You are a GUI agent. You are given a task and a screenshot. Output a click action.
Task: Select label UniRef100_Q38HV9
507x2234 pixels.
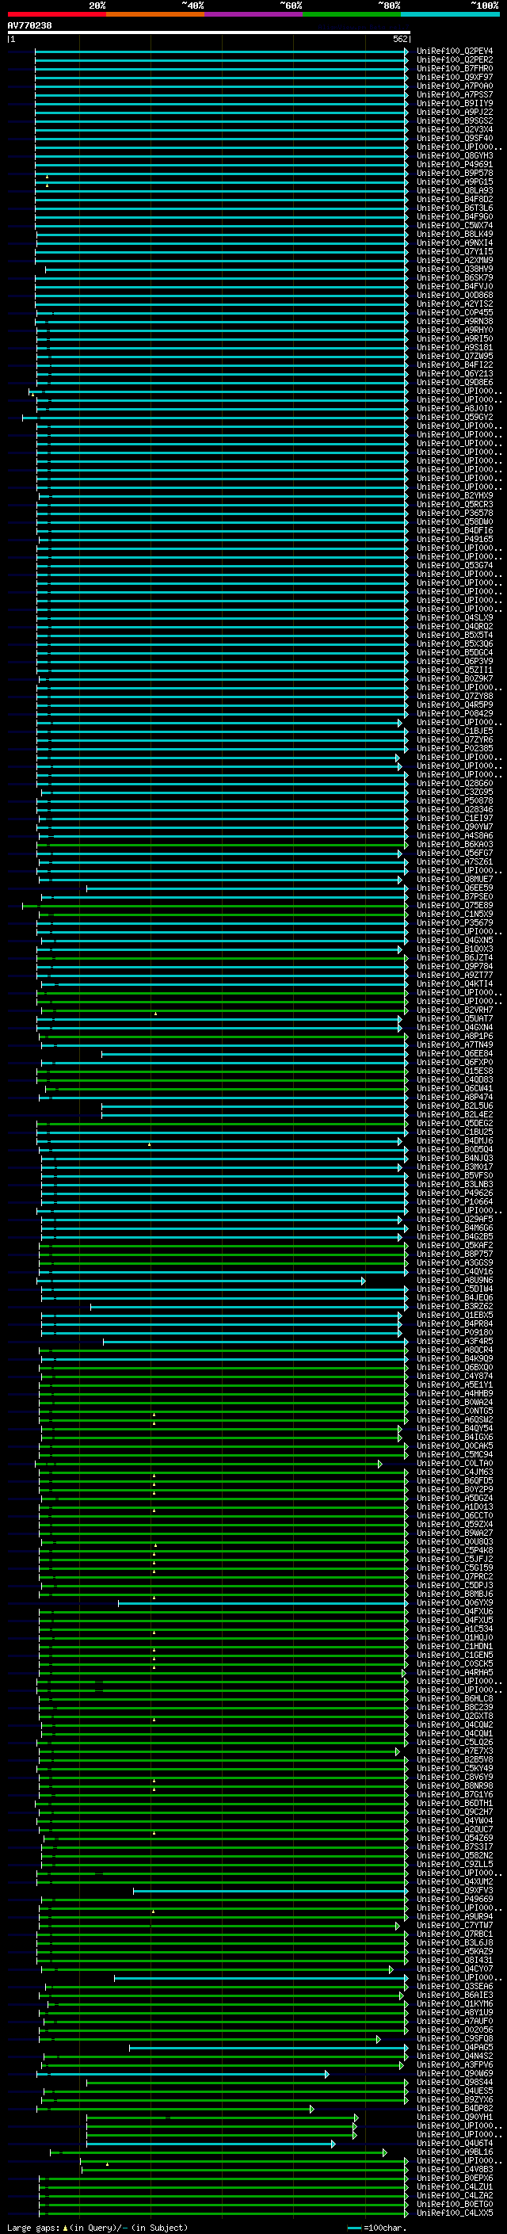click(455, 269)
